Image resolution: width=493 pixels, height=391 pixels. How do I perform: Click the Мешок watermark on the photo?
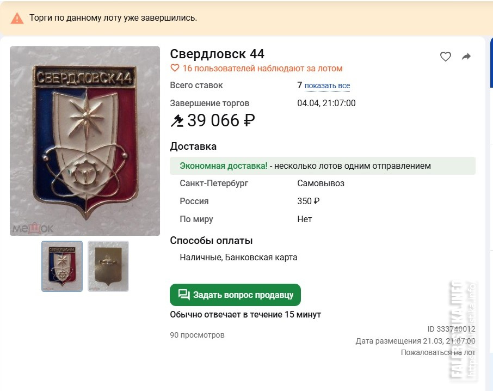point(33,229)
